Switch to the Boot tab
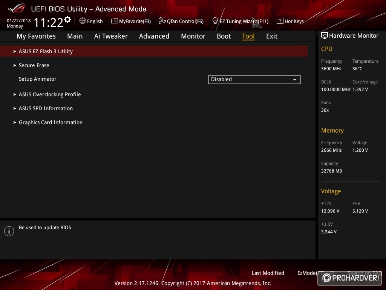Viewport: 386px width, 290px height. [224, 36]
